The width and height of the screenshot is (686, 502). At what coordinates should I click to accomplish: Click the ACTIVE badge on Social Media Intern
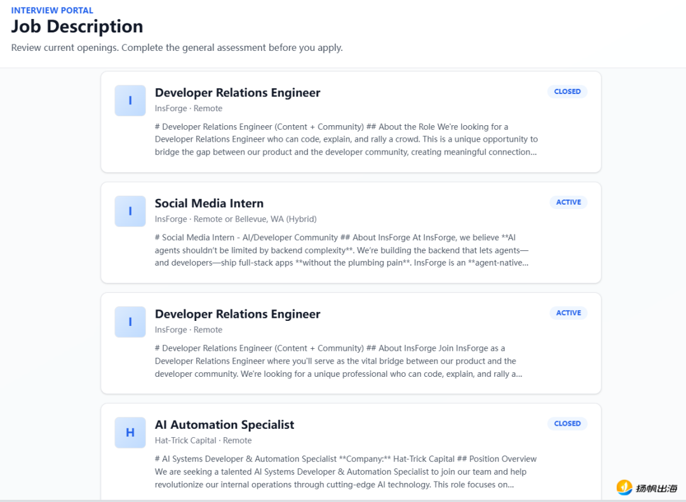(x=568, y=202)
